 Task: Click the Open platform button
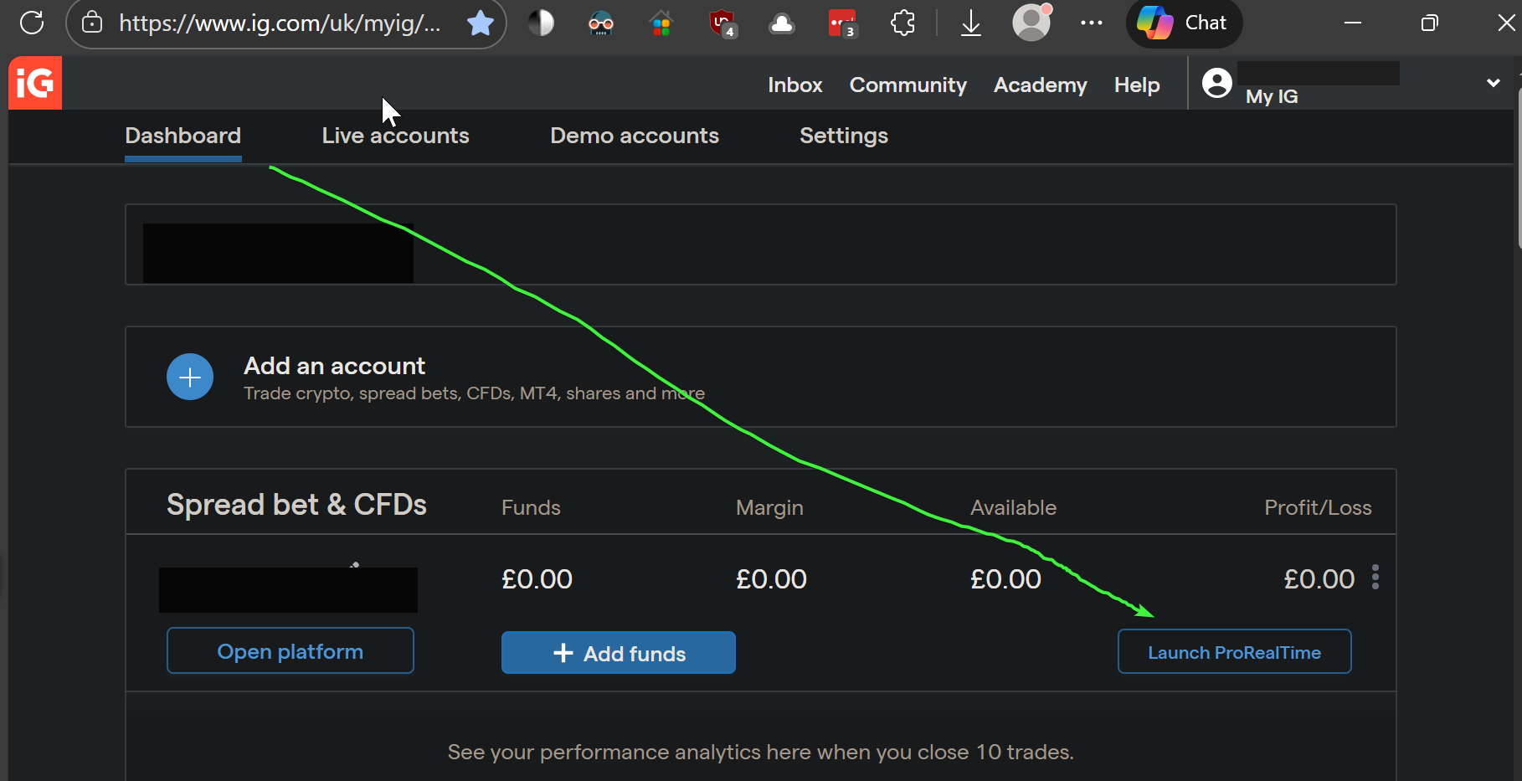(x=291, y=650)
